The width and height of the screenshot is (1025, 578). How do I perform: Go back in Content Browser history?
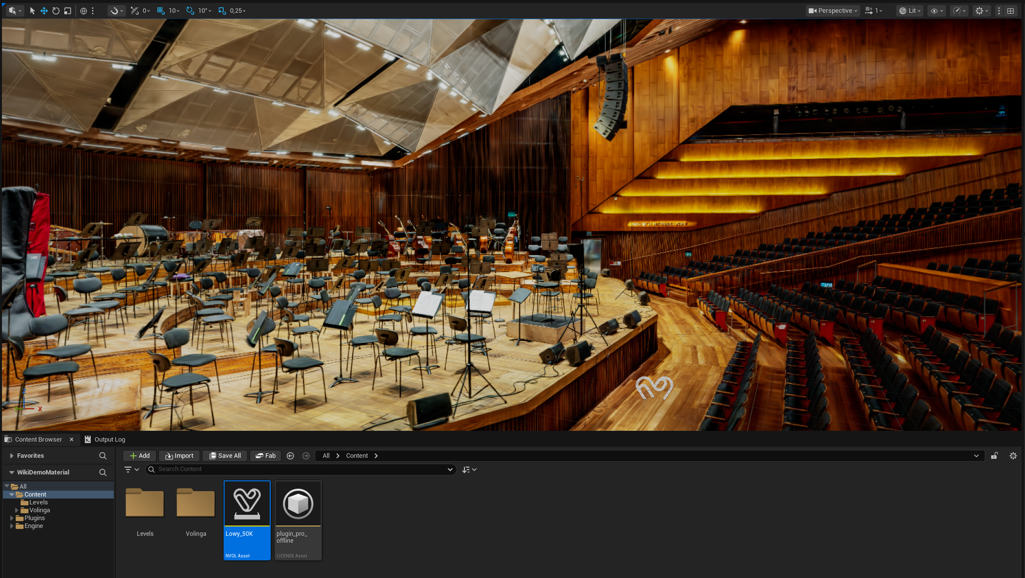coord(290,456)
